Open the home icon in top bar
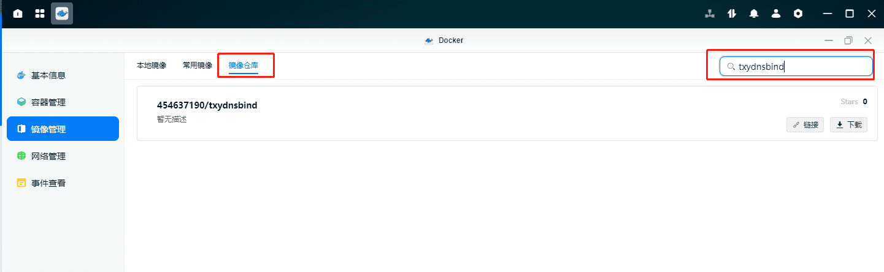 pos(18,13)
